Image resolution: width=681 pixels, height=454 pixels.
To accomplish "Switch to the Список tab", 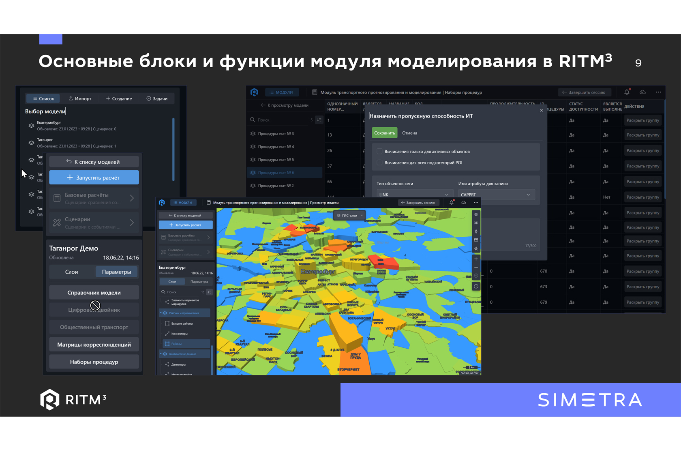I will [x=43, y=99].
